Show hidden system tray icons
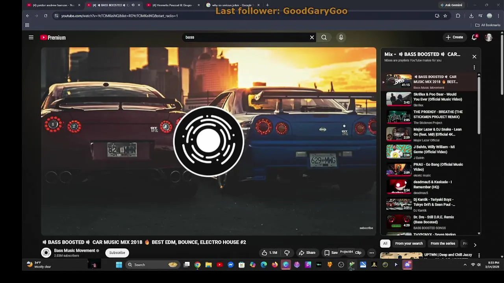The height and width of the screenshot is (283, 504). tap(465, 265)
